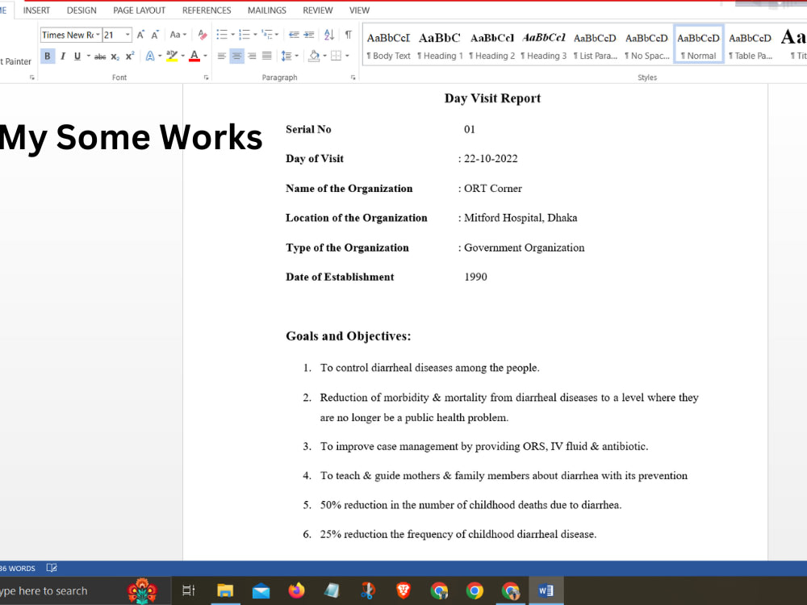Open the Mail app on taskbar
The image size is (807, 605).
(x=261, y=590)
